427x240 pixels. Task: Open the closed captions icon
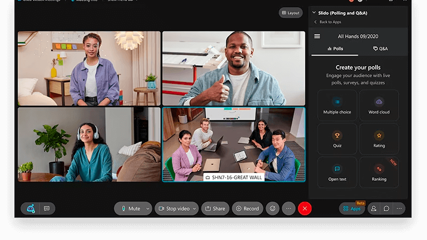pyautogui.click(x=46, y=209)
